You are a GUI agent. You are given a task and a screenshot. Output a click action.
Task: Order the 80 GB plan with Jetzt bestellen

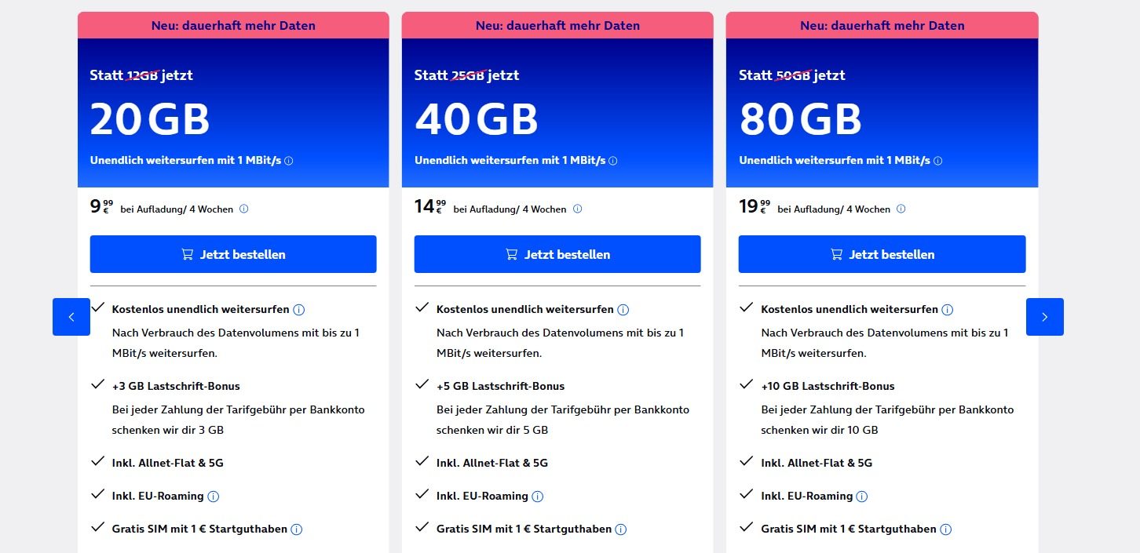coord(882,254)
